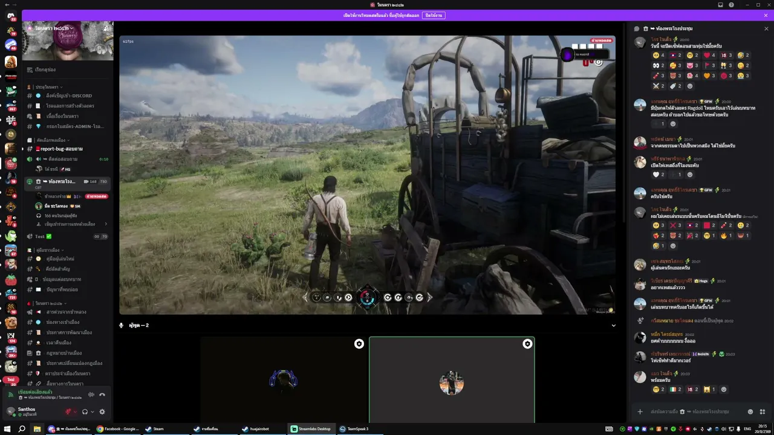Click the game live stream video
Viewport: 774px width, 435px height.
click(x=367, y=175)
